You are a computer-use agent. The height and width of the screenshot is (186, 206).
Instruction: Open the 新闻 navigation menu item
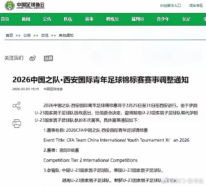point(26,19)
